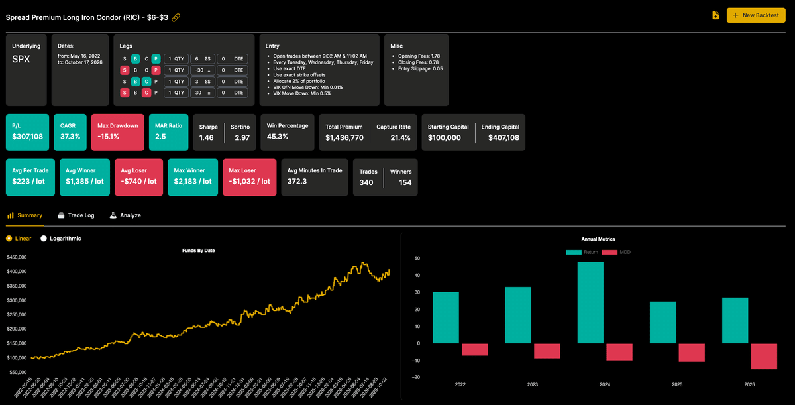Screen dimensions: 795x405
Task: Toggle P on the 6 Σ$ leg row
Action: point(156,58)
